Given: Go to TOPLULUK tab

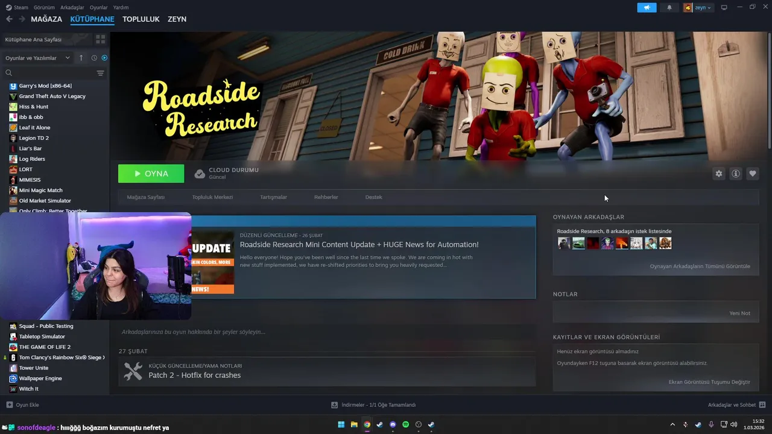Looking at the screenshot, I should tap(141, 19).
